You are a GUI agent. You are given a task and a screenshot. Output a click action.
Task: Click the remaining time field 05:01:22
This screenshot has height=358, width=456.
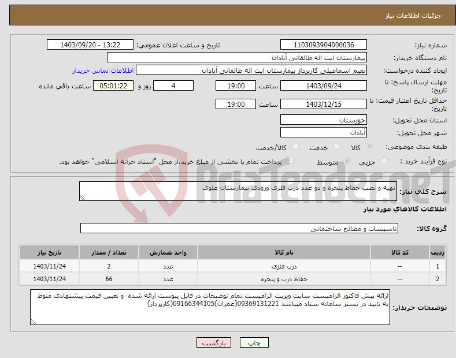tap(113, 85)
